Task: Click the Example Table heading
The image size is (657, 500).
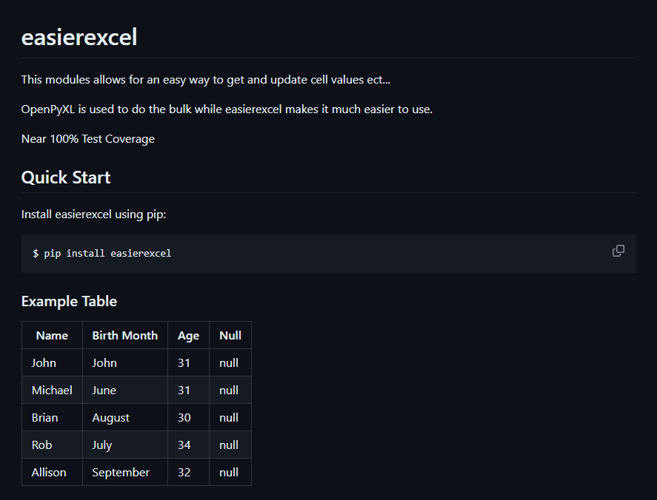Action: (x=69, y=301)
